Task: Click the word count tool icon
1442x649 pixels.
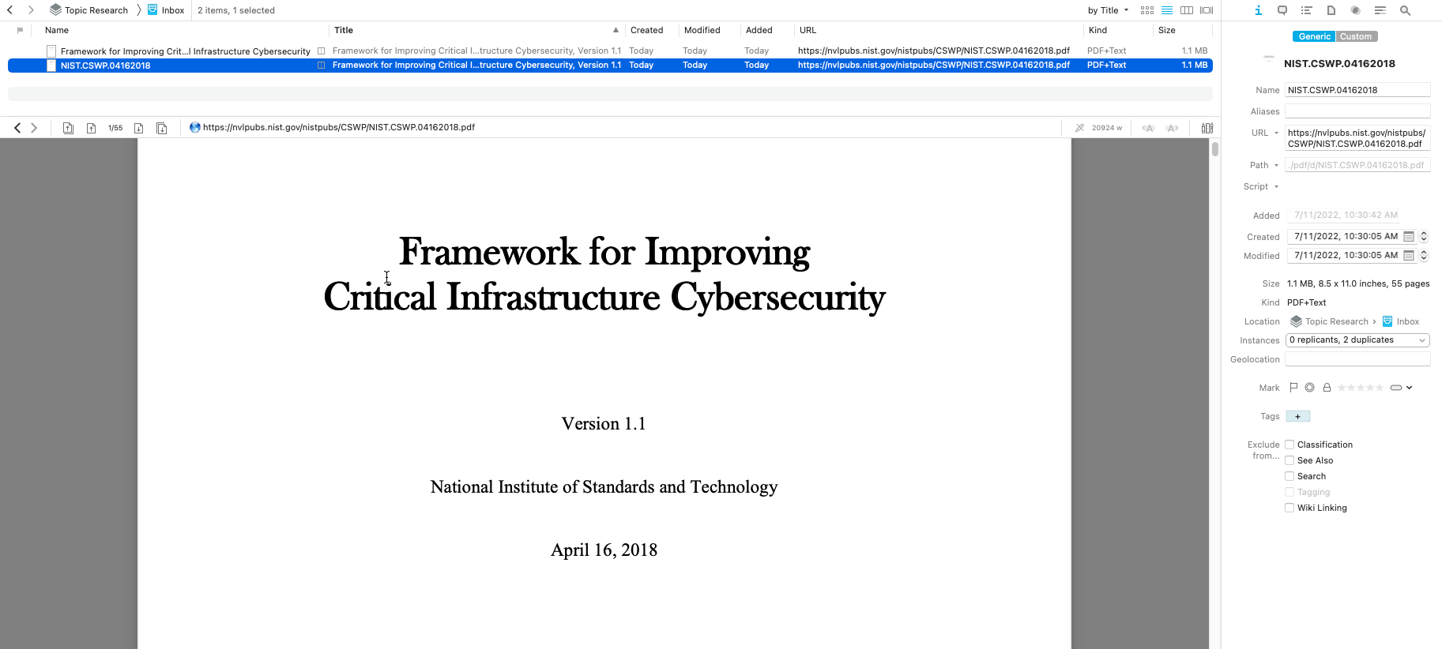Action: pos(1080,128)
